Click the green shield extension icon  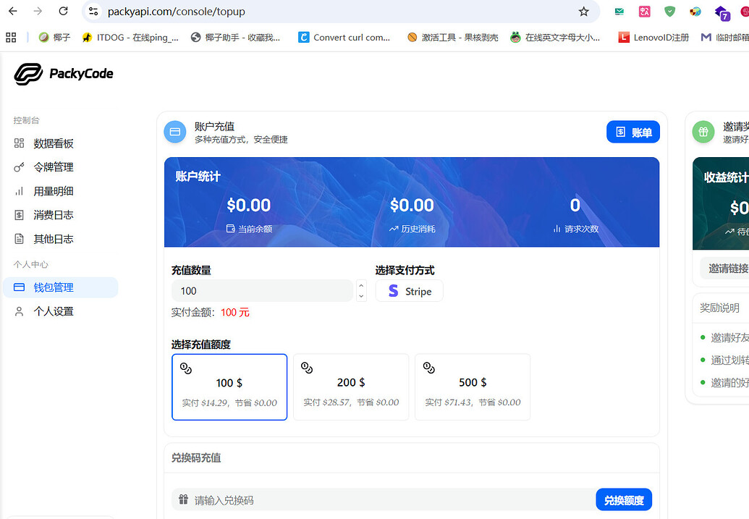669,12
